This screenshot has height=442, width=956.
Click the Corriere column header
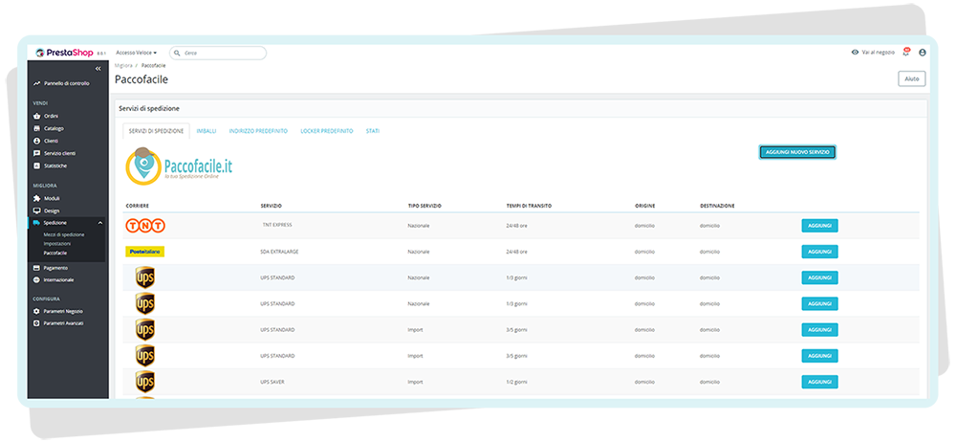[138, 206]
